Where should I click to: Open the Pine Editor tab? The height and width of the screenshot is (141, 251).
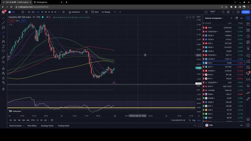[32, 126]
